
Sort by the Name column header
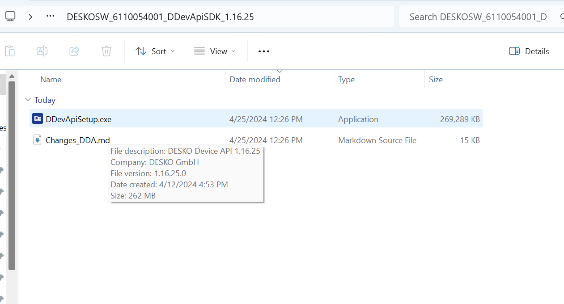tap(51, 80)
